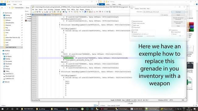Click the Zoom In toolbar icon
This screenshot has width=198, height=111.
69,12
